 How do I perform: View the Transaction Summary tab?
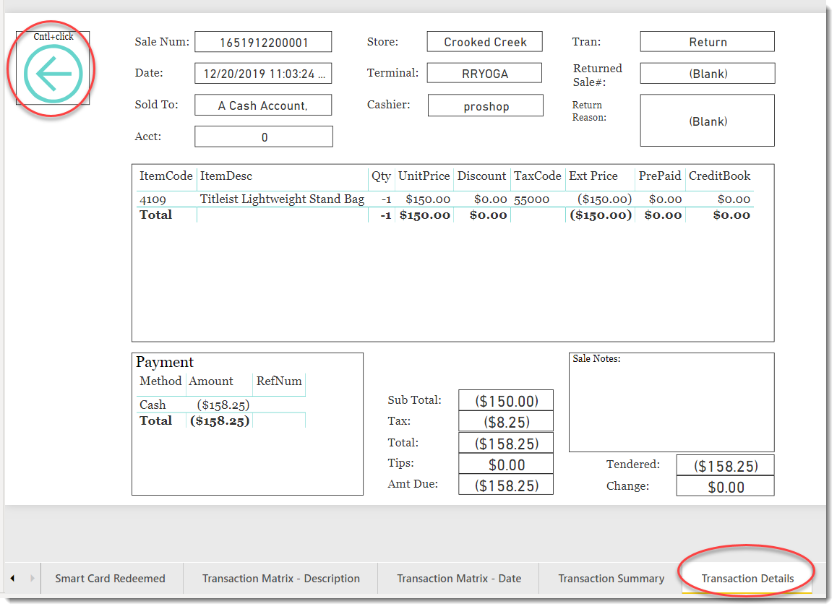tap(611, 578)
